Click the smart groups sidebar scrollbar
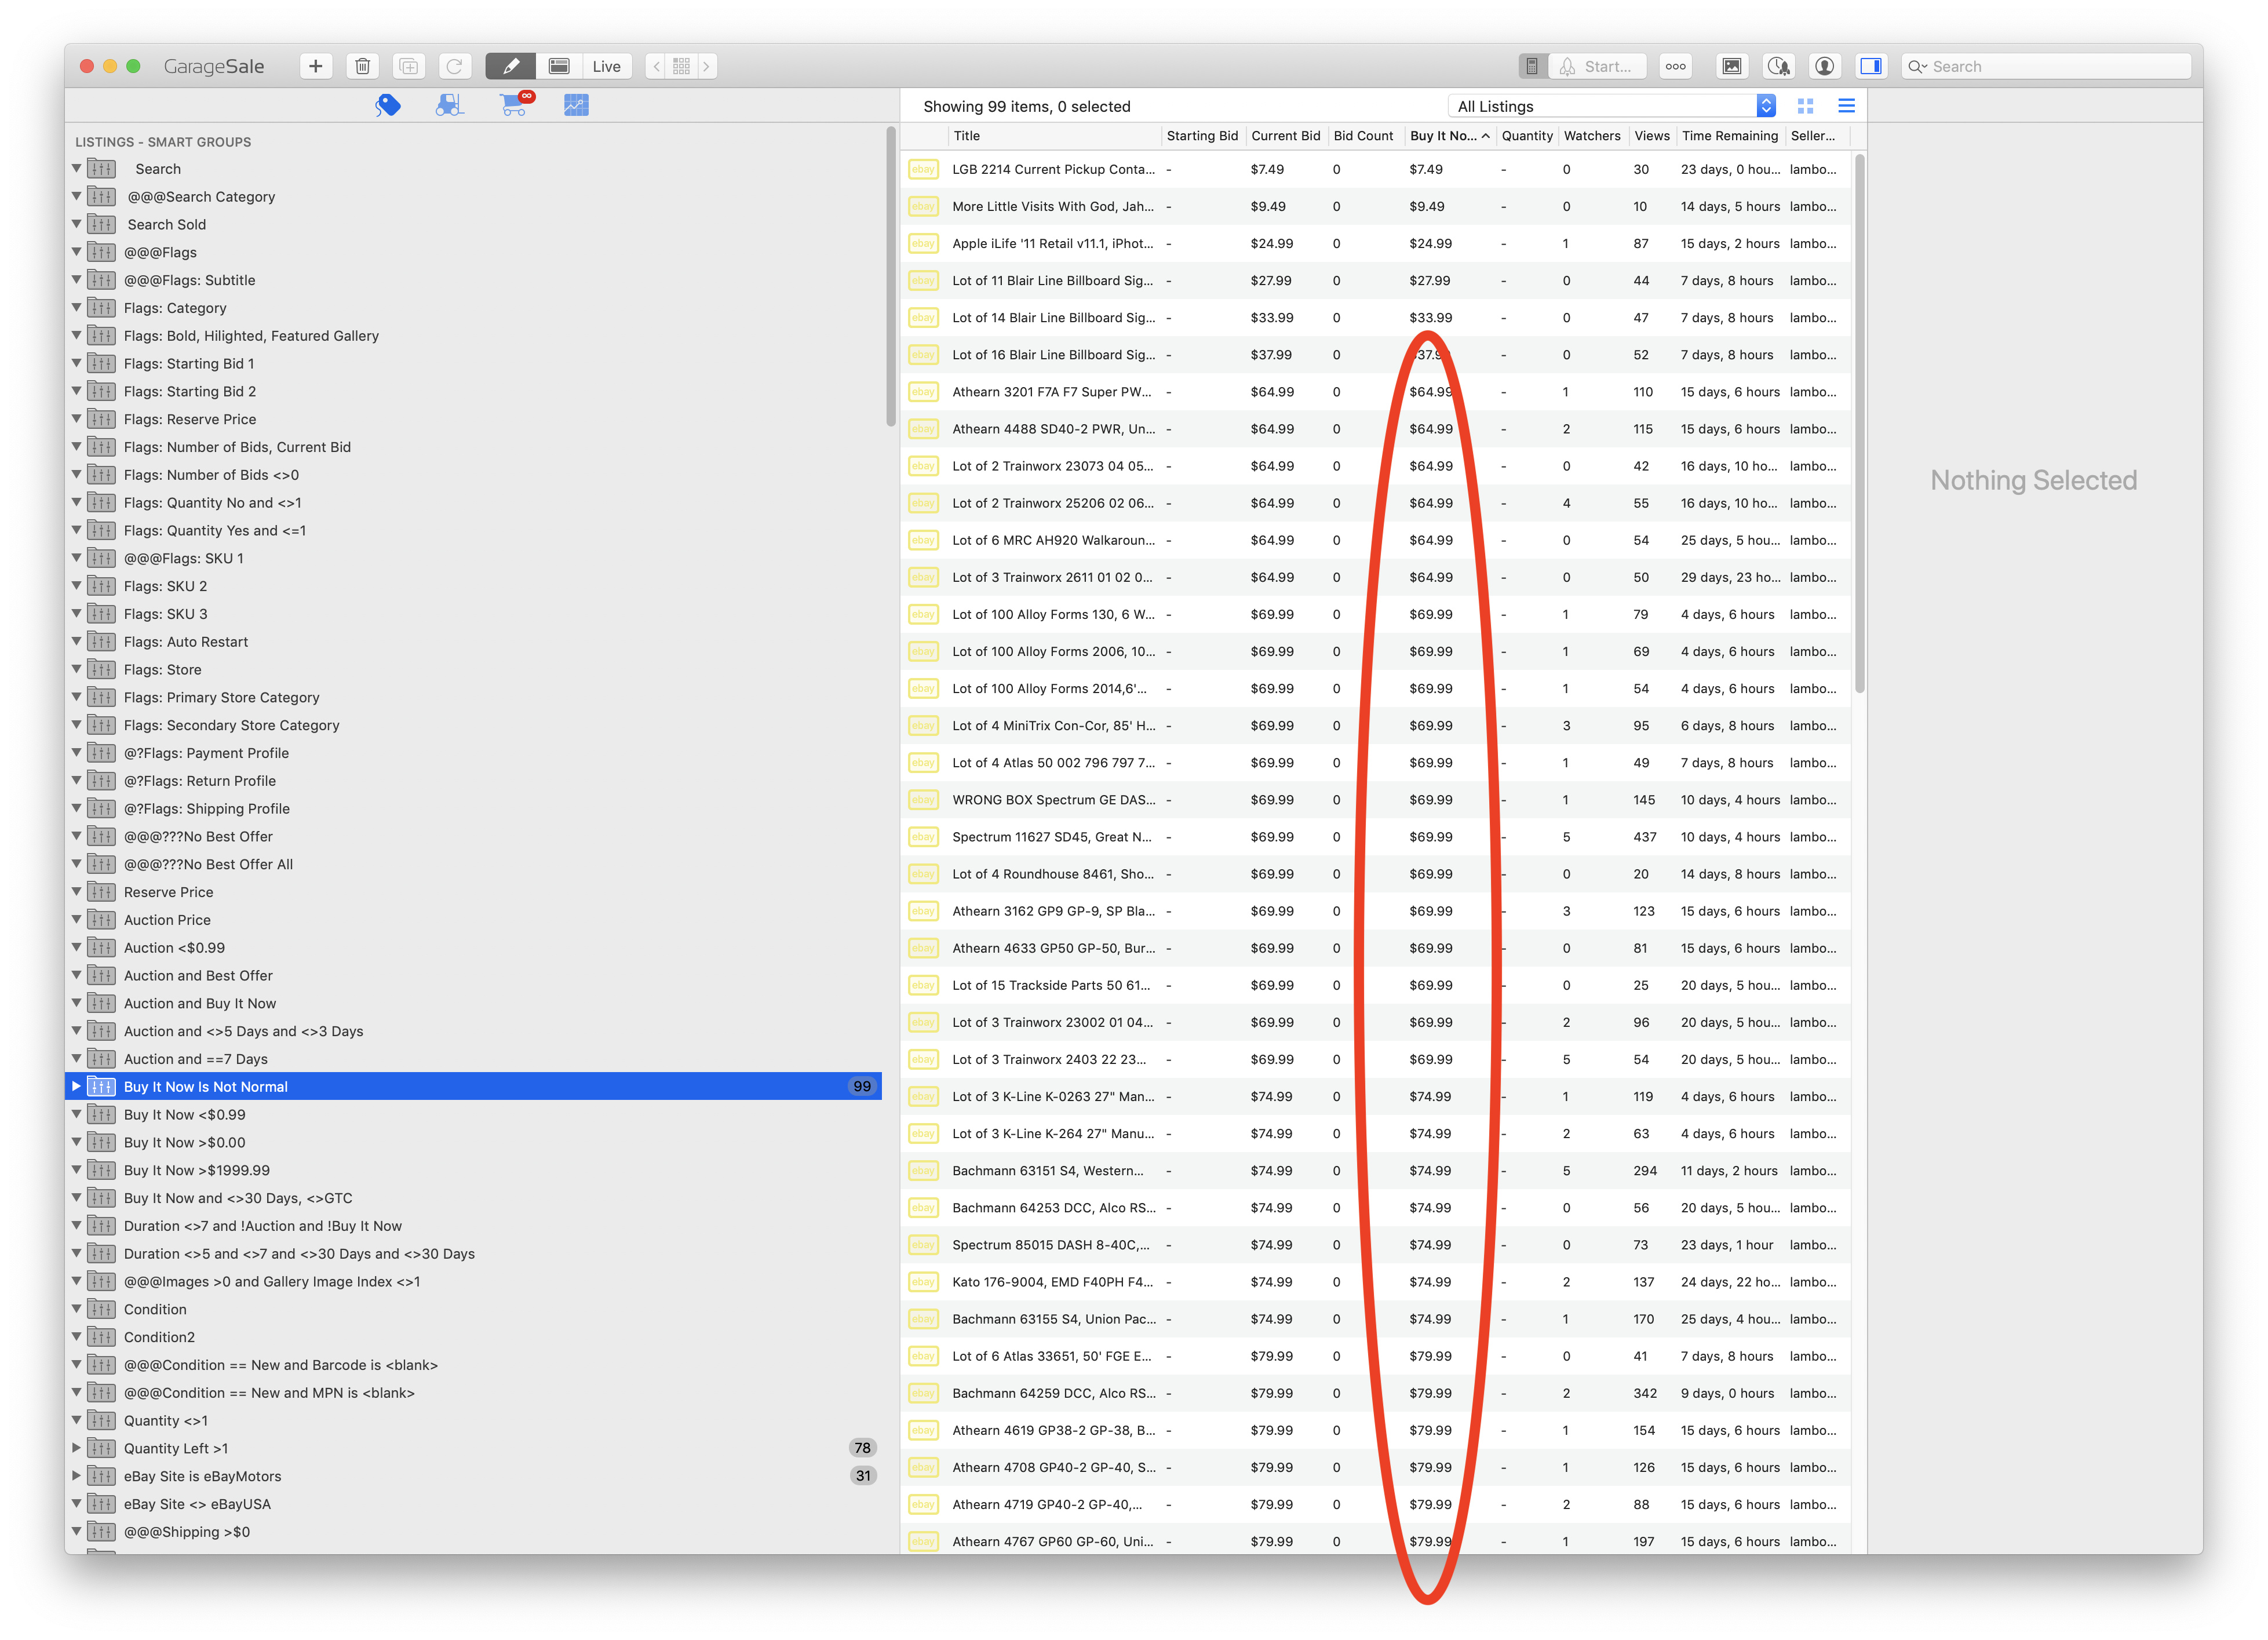Viewport: 2268px width, 1640px height. click(890, 277)
